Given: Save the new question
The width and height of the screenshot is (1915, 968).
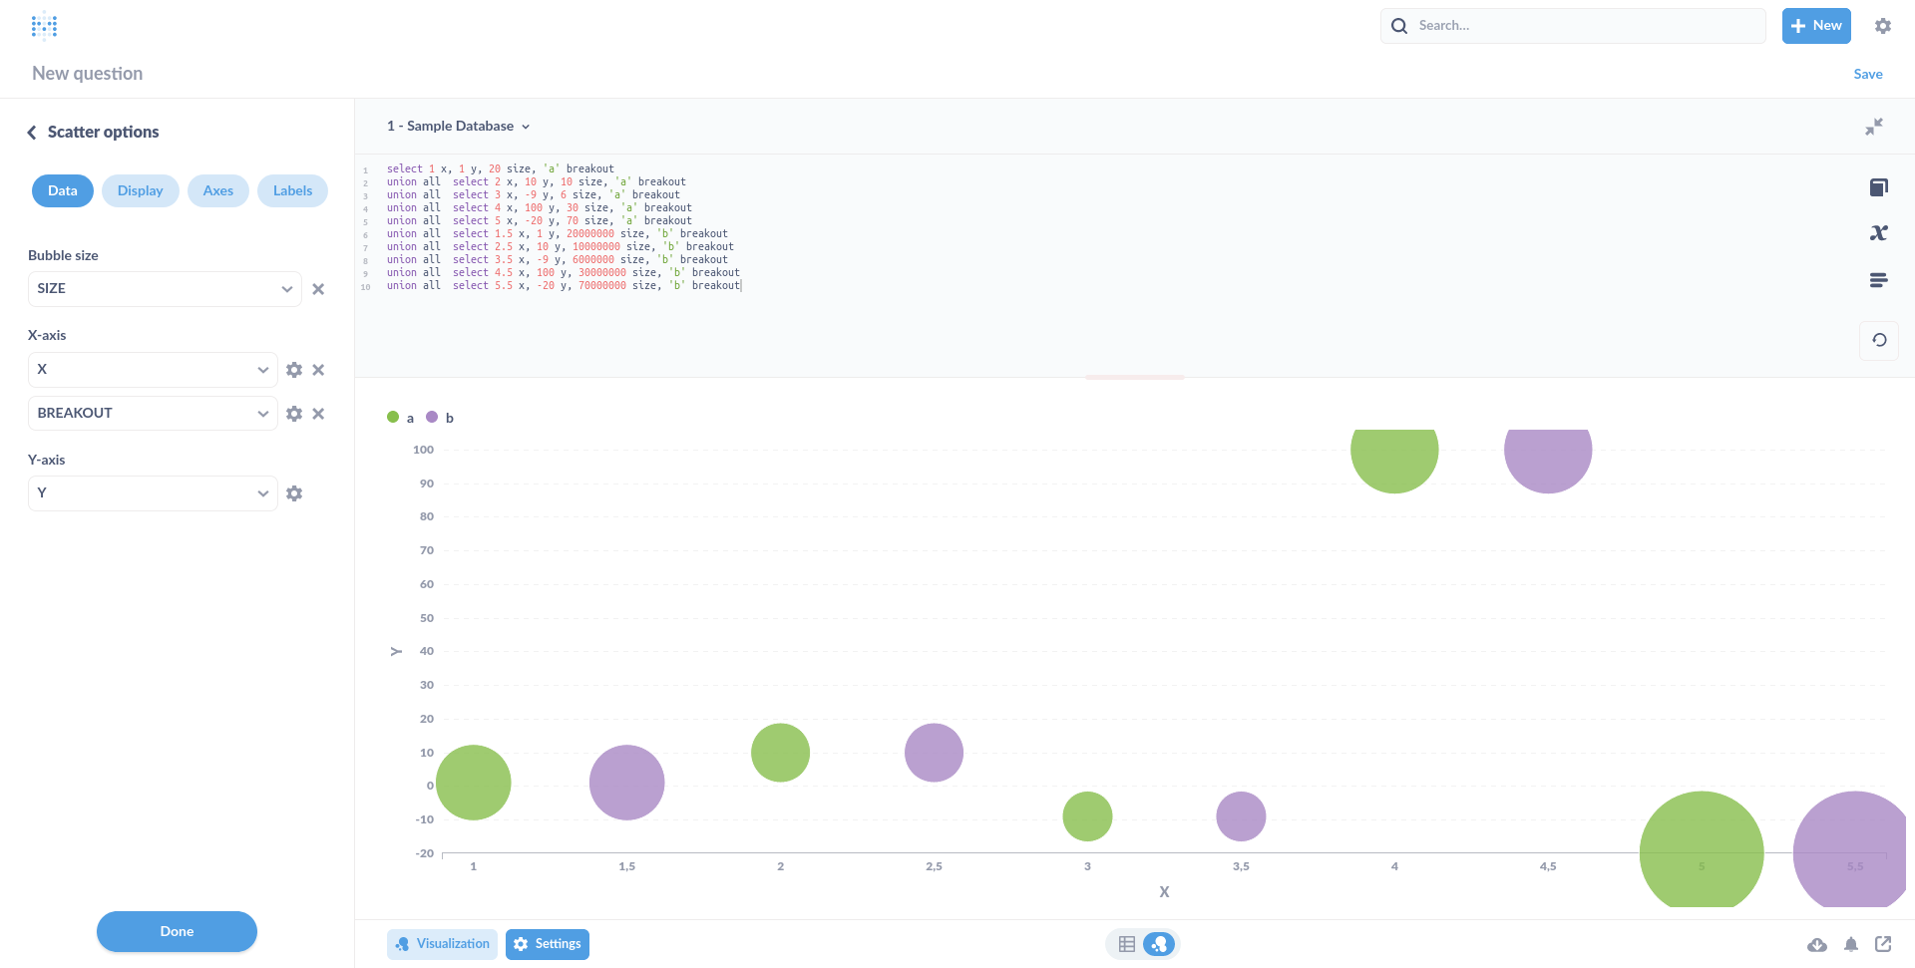Looking at the screenshot, I should point(1867,74).
